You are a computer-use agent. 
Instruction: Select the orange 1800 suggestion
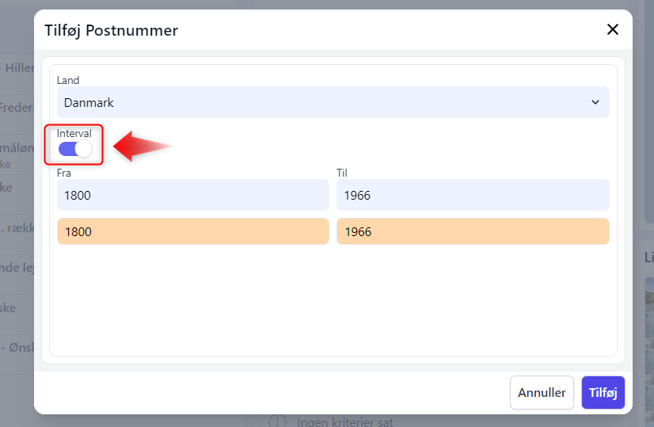click(x=192, y=231)
